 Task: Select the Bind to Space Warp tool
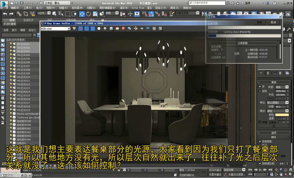32,14
